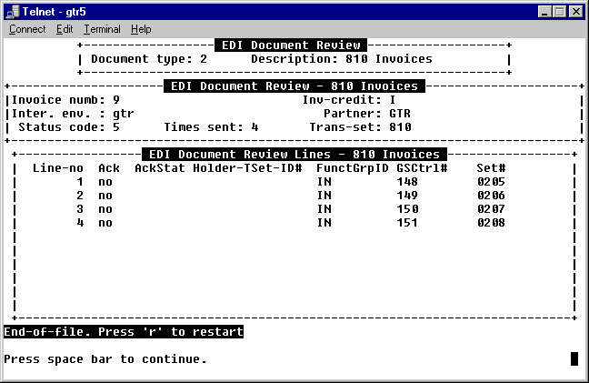589x383 pixels.
Task: Minimize the Telnet window
Action: tap(544, 12)
